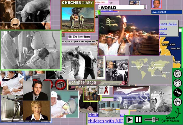Image resolution: width=183 pixels, height=125 pixels.
Task: Click the Singapore marker on world map
Action: coord(161,72)
